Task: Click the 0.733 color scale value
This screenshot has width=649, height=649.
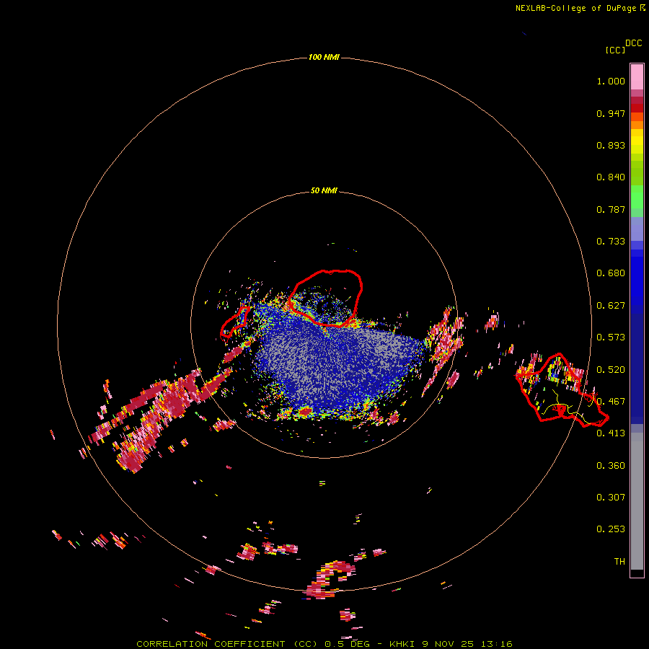Action: [611, 242]
